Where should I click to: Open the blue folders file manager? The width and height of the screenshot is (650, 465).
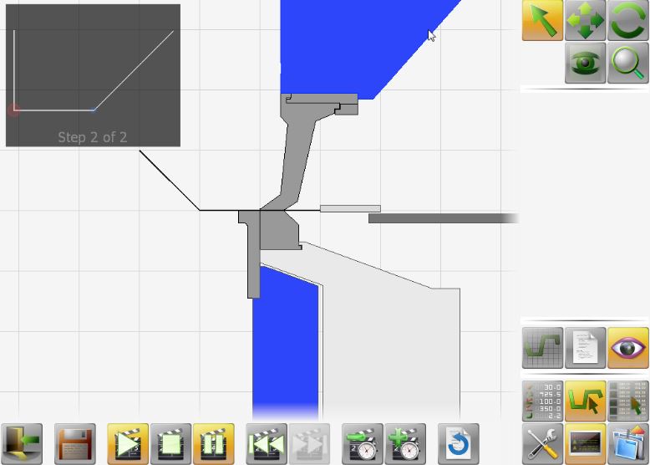pyautogui.click(x=628, y=444)
